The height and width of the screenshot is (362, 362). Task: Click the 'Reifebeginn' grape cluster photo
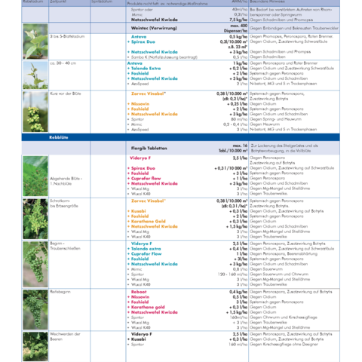[35, 309]
